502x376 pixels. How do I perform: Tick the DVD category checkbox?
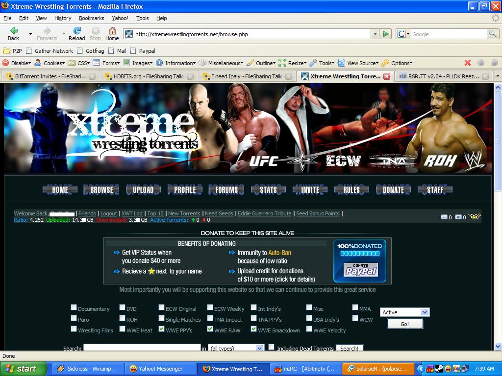pyautogui.click(x=122, y=307)
